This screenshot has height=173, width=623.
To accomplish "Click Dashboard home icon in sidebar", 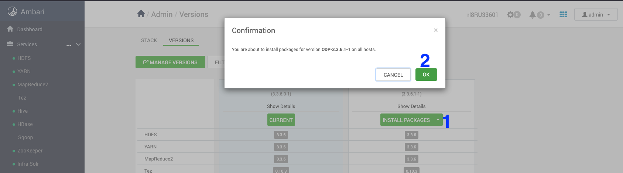I will (x=10, y=29).
